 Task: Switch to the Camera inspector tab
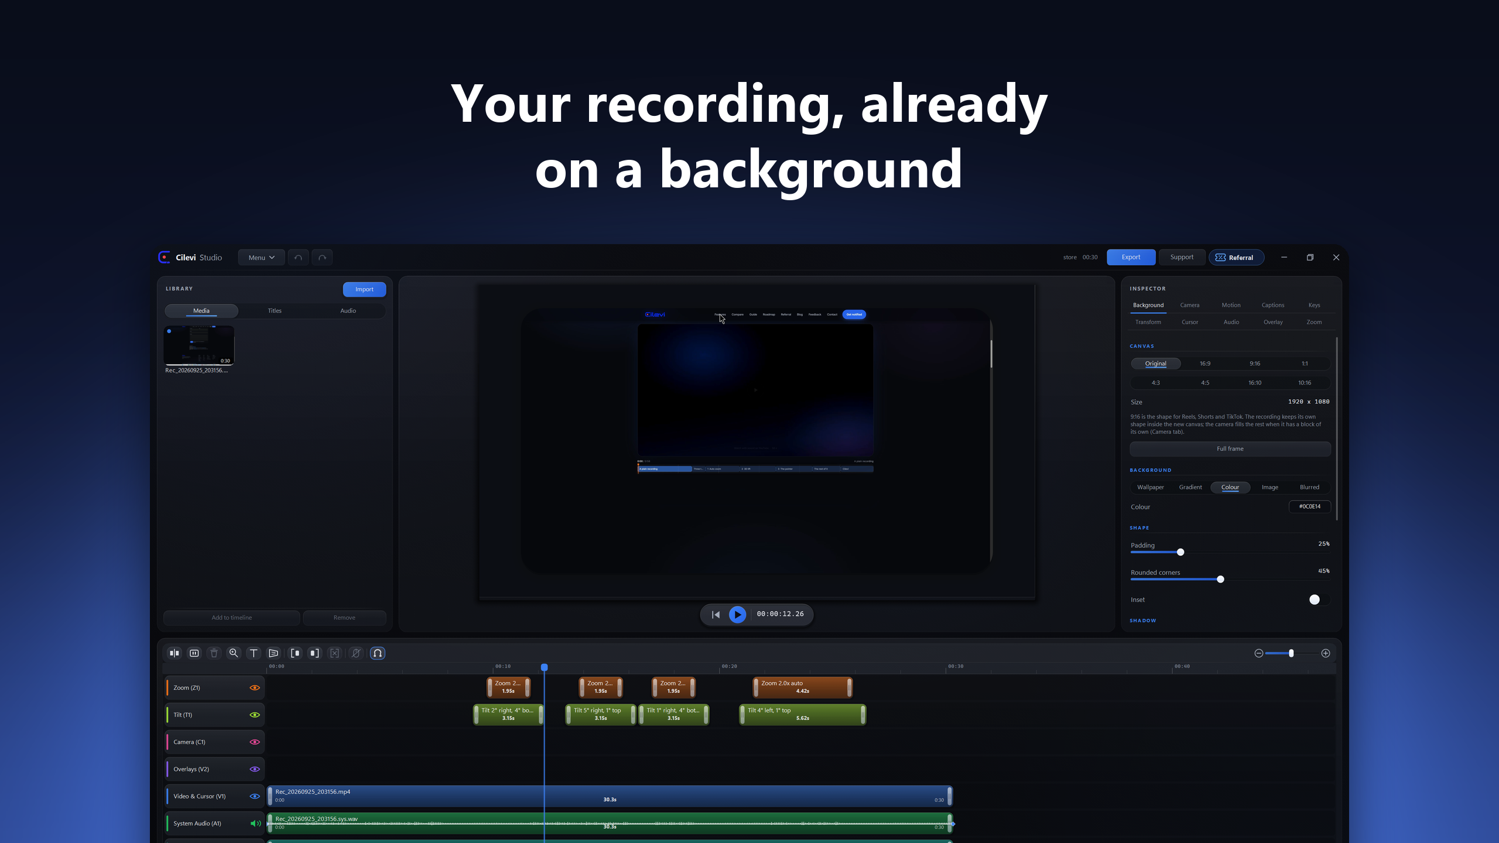[1189, 305]
